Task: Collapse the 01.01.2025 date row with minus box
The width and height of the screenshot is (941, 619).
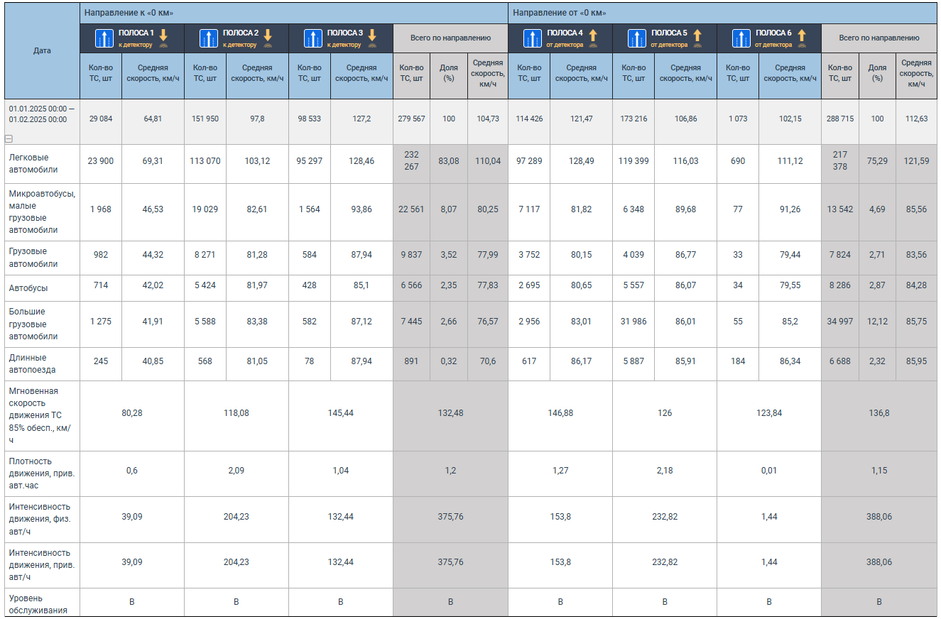Action: click(9, 139)
